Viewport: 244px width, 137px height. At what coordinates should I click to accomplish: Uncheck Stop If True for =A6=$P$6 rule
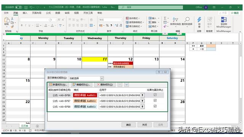[155, 95]
